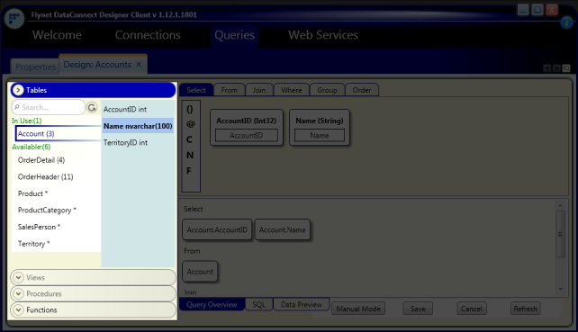This screenshot has height=332, width=578.
Task: Click the Refresh button
Action: point(525,309)
